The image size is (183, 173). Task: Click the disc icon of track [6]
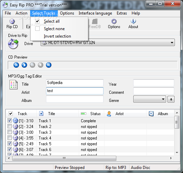tap(16, 149)
